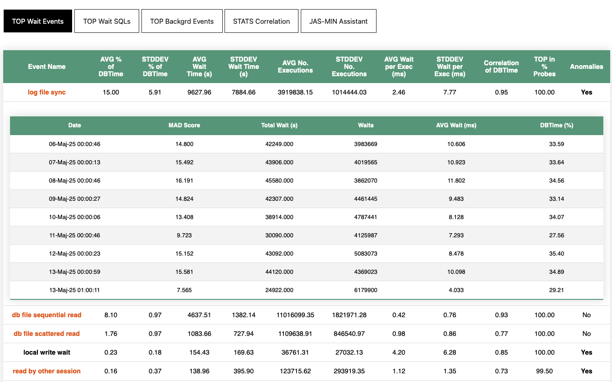Open the STATS Correlation tab
This screenshot has width=612, height=382.
[262, 21]
